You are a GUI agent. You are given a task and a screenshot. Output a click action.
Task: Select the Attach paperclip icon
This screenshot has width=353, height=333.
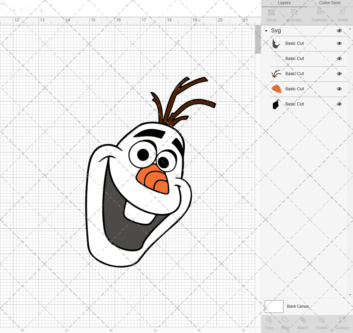(303, 320)
